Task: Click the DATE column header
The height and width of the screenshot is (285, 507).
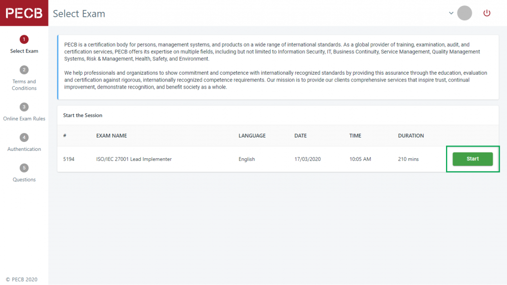Action: click(x=301, y=136)
